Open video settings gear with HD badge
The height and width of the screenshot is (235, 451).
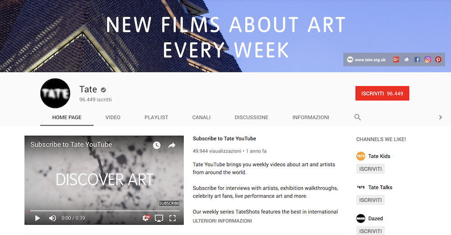(146, 218)
